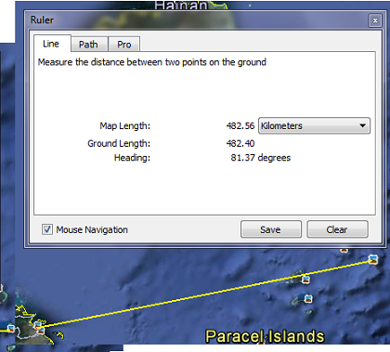This screenshot has width=390, height=352.
Task: Close the Ruler dialog
Action: 375,20
